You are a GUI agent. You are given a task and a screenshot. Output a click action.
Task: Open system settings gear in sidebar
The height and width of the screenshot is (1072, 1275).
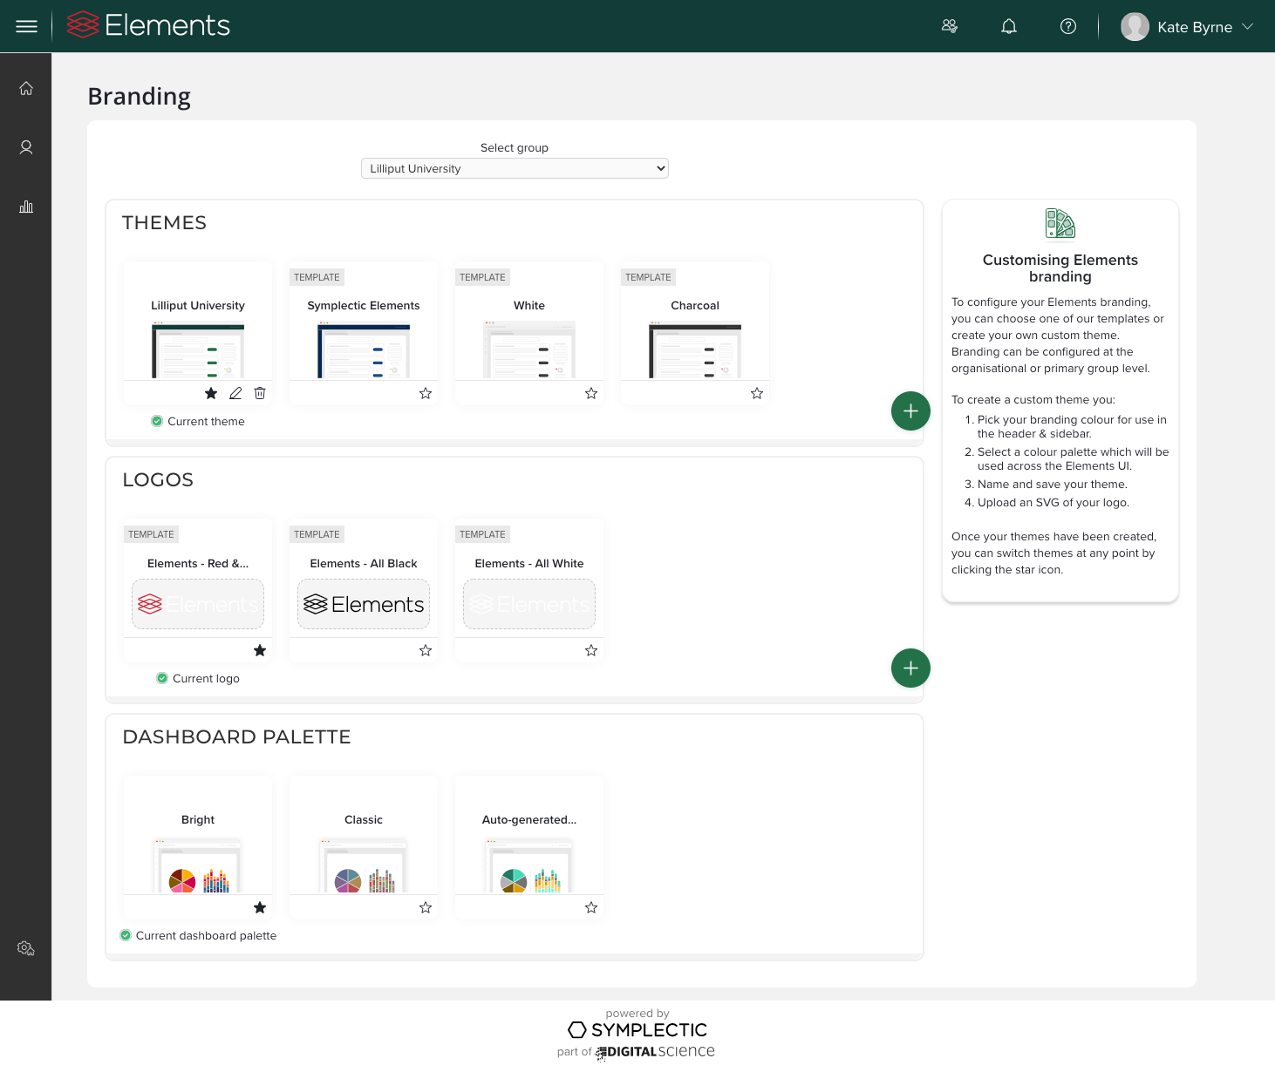point(26,948)
